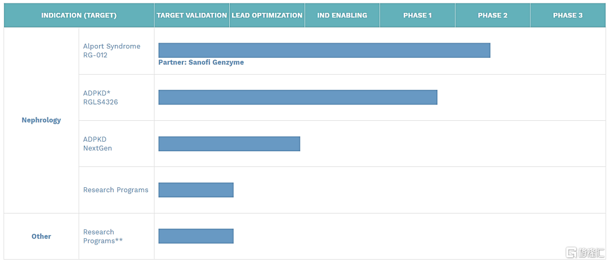Click the ADPKD NextGen progress bar
The width and height of the screenshot is (608, 262).
[229, 144]
